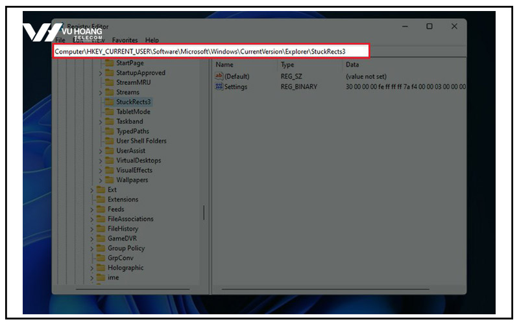Click the REG_SZ type cell
519x324 pixels.
pyautogui.click(x=291, y=76)
